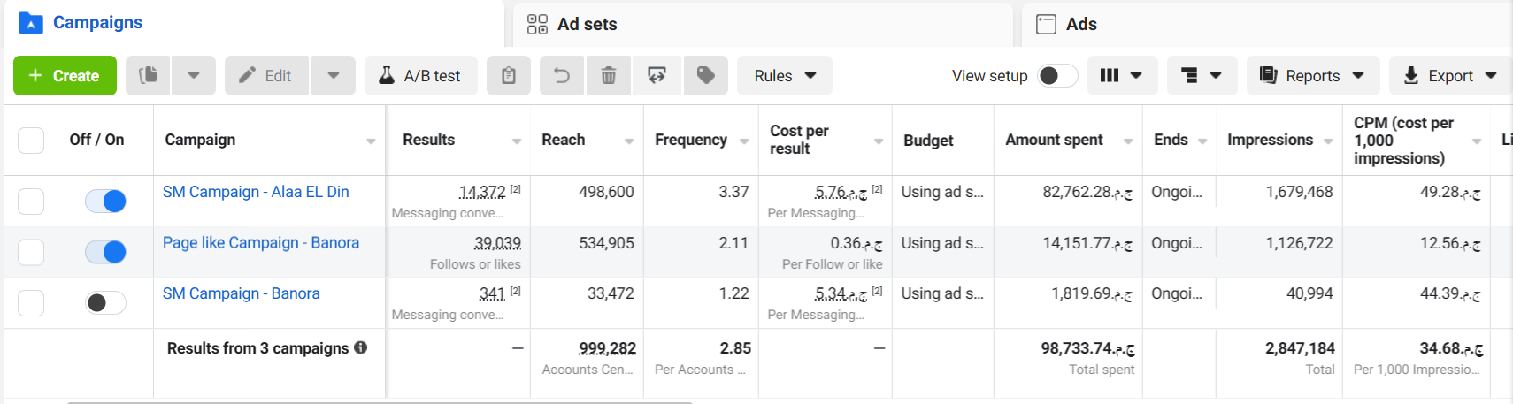1513x404 pixels.
Task: Click the 5.76 cost per result value
Action: click(841, 192)
